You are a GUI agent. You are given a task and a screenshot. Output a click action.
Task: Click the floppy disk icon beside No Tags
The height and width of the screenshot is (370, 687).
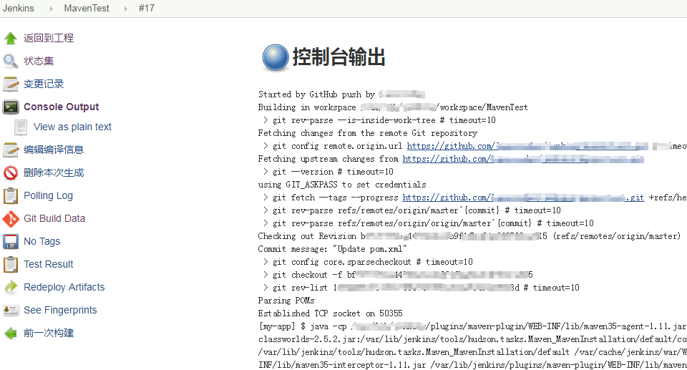[x=11, y=242]
